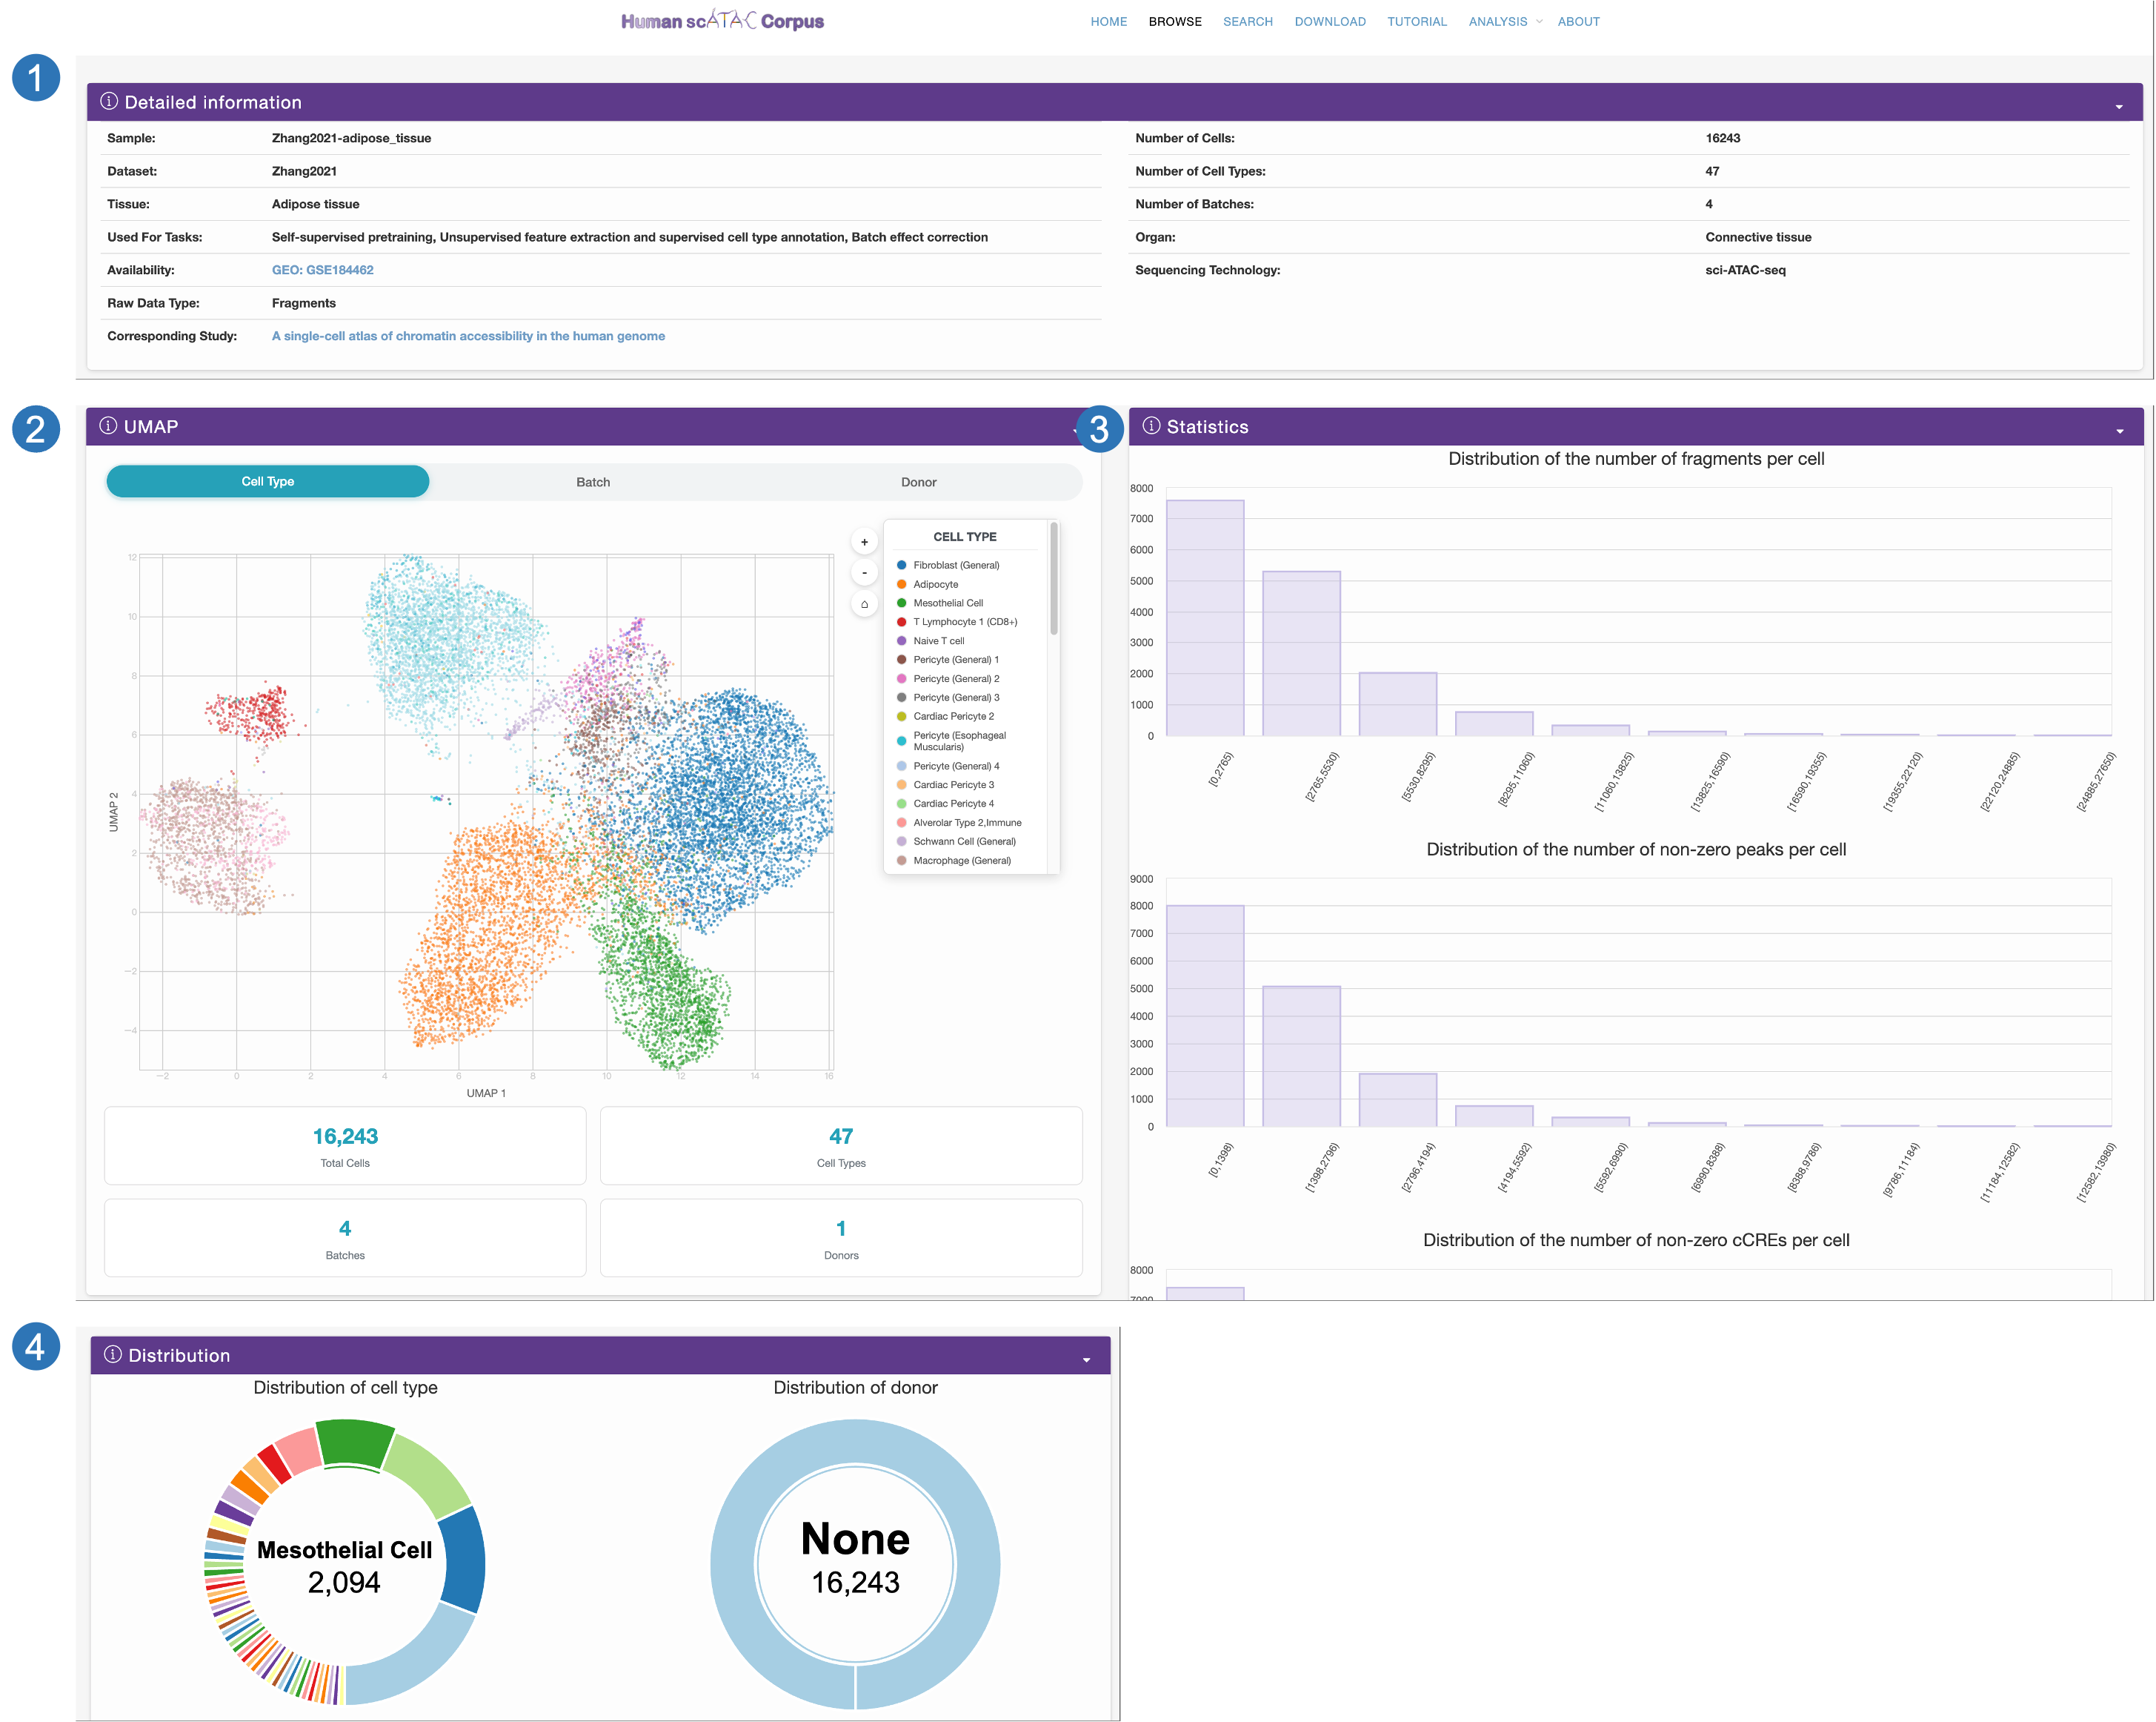Collapse the Detailed information panel
2156x1722 pixels.
pyautogui.click(x=2118, y=106)
